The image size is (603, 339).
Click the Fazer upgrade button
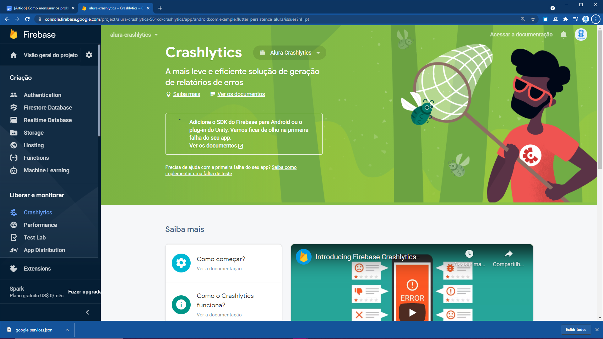(84, 292)
